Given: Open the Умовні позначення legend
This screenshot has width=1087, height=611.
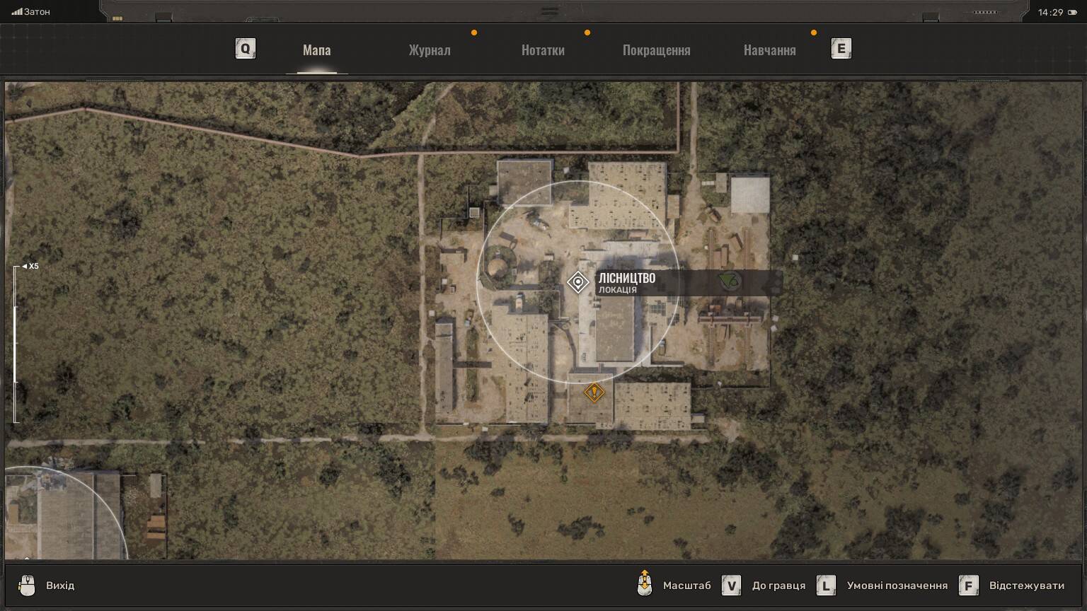Looking at the screenshot, I should pyautogui.click(x=897, y=586).
